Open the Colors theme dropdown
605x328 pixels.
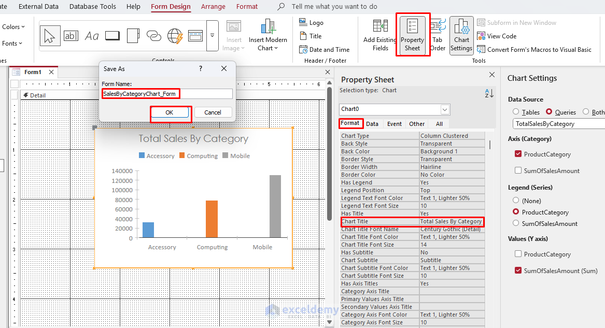13,26
